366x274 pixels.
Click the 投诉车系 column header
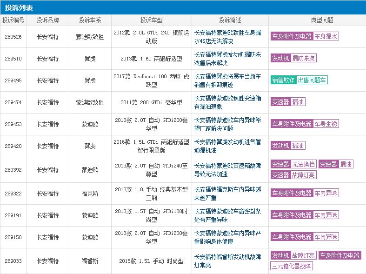[x=90, y=20]
